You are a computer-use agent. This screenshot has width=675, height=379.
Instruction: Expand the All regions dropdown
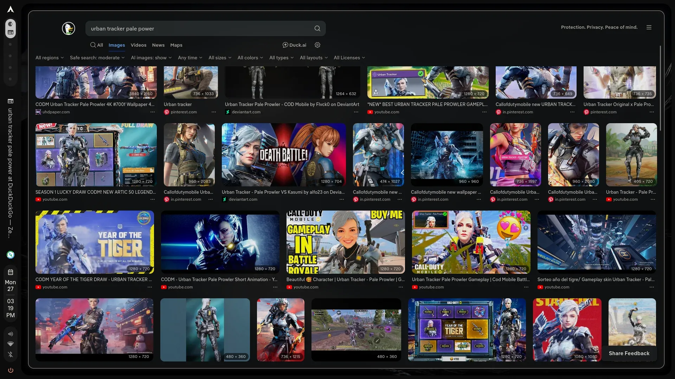pos(50,58)
